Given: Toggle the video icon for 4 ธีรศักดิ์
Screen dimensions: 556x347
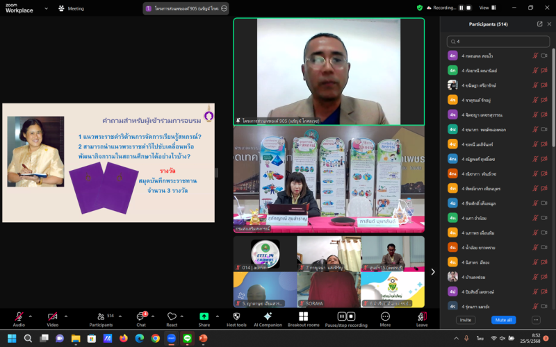Looking at the screenshot, I should pos(544,203).
